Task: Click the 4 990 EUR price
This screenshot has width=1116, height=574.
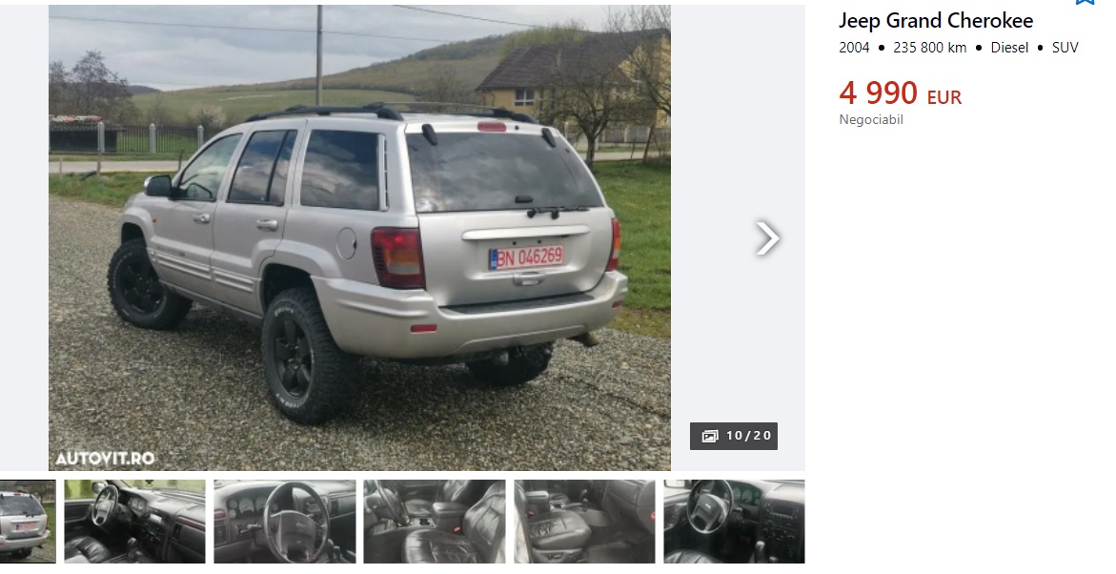Action: [x=901, y=93]
